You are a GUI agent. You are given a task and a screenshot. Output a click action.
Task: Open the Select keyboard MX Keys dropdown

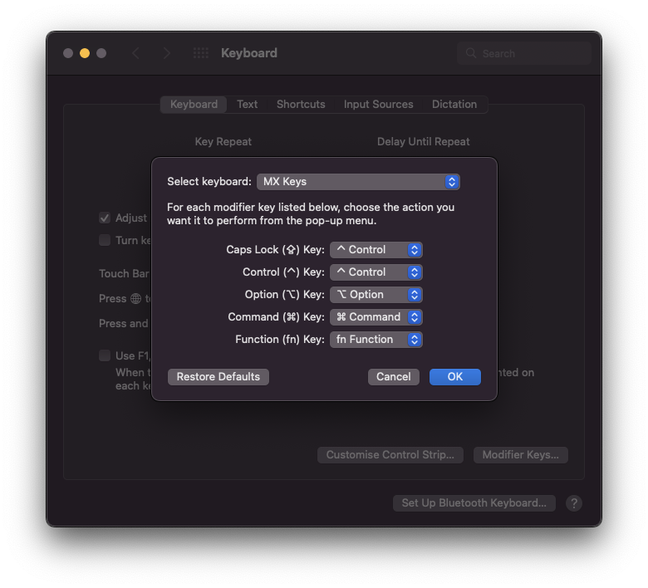pos(358,182)
